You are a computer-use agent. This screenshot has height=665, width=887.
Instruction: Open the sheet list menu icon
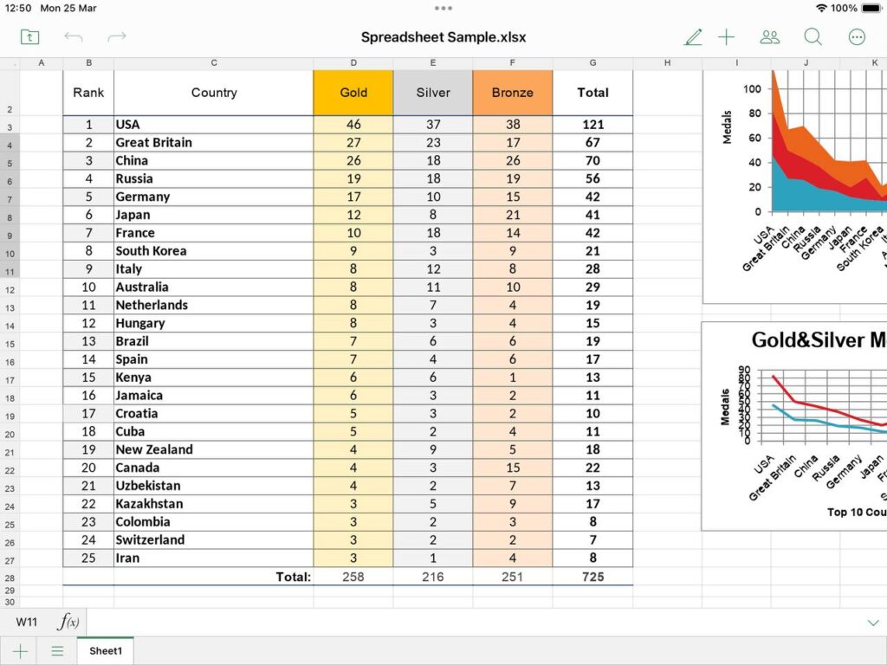click(57, 651)
